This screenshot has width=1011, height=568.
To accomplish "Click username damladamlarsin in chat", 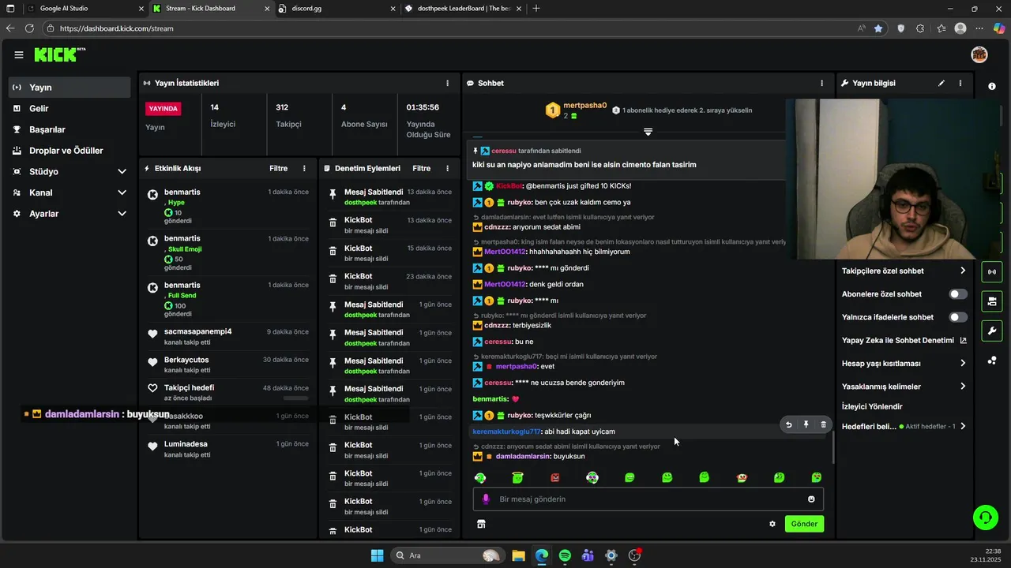I will pos(523,457).
